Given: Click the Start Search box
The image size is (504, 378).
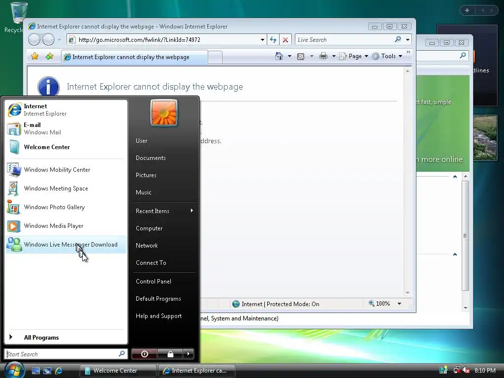Looking at the screenshot, I should pos(66,354).
